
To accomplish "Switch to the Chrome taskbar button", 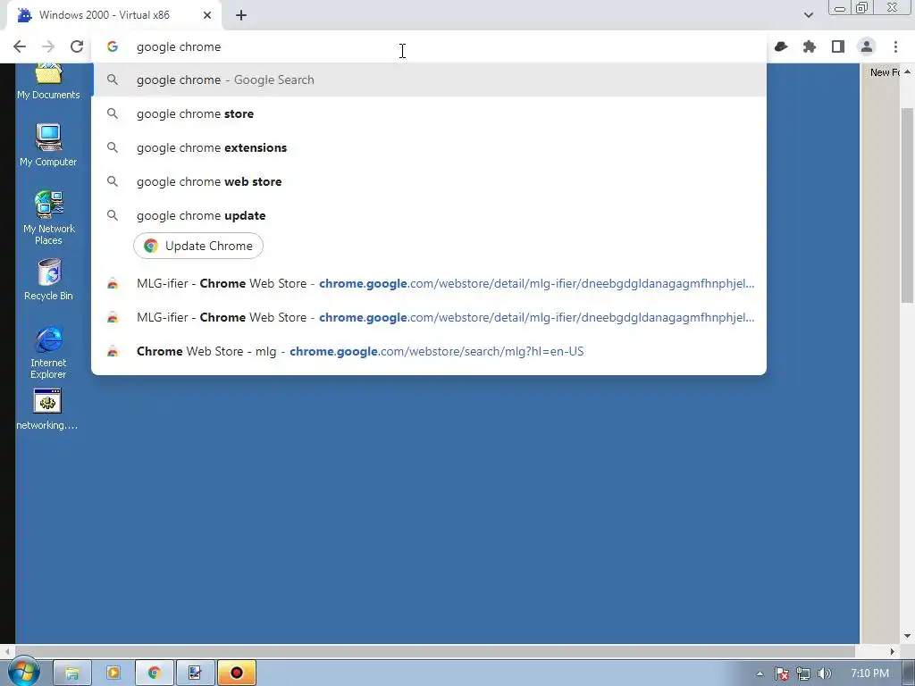I will (154, 673).
